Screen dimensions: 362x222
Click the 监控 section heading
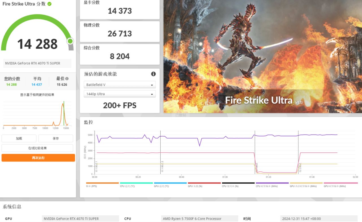(89, 122)
